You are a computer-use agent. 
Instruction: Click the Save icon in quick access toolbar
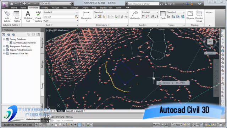(x=20, y=4)
